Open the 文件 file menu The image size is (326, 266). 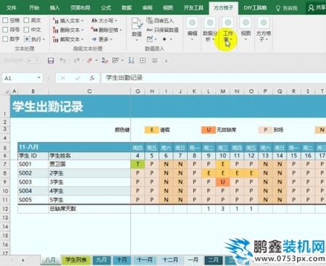pos(12,8)
